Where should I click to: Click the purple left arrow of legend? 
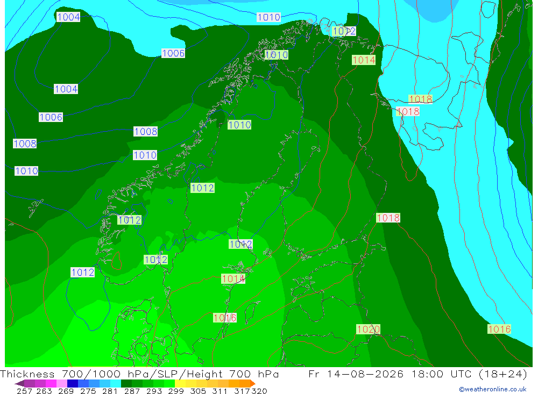pyautogui.click(x=19, y=383)
